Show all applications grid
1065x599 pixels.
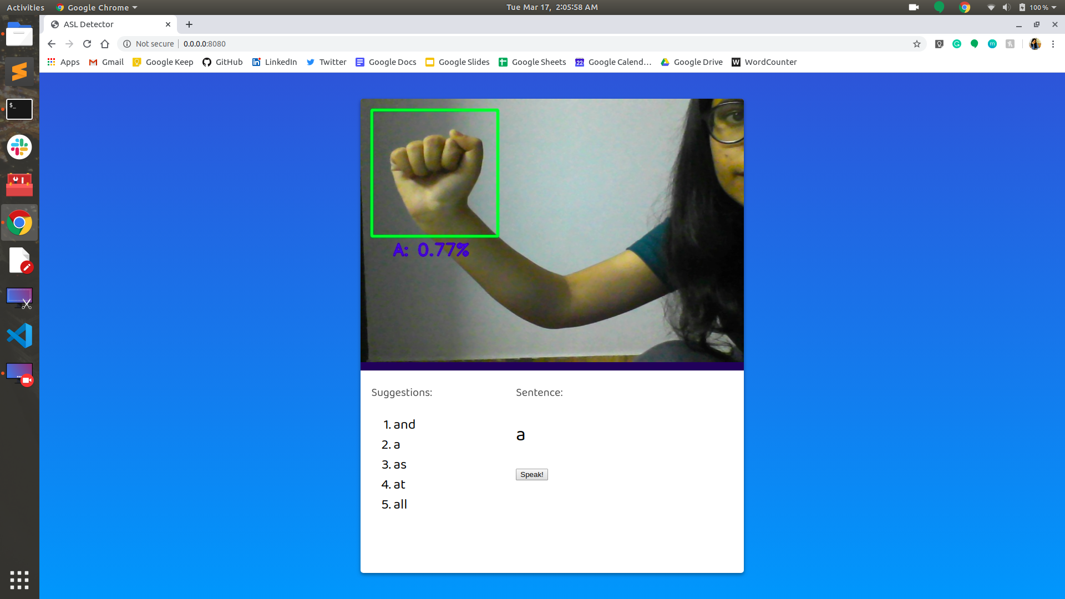click(19, 580)
